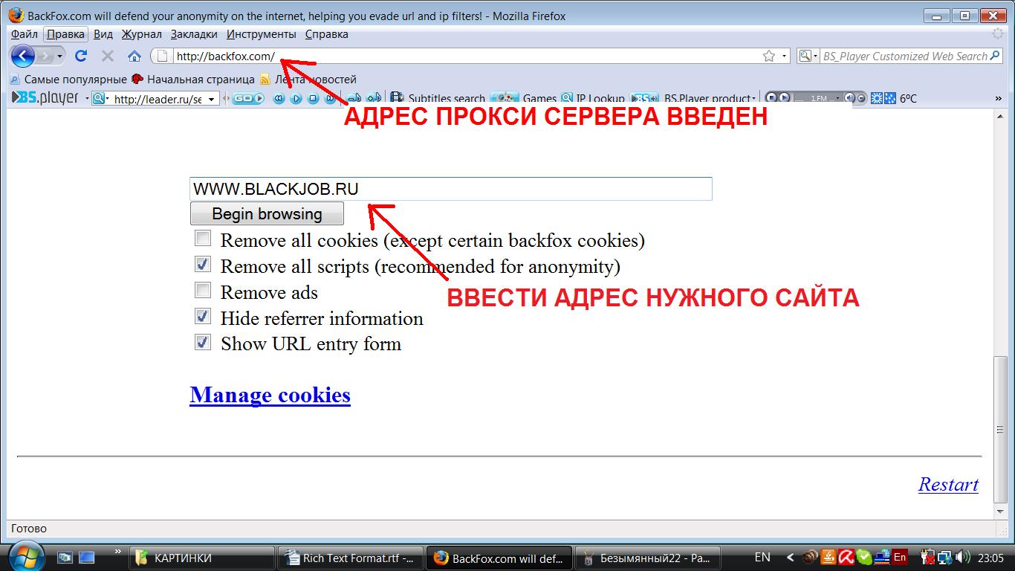1015x571 pixels.
Task: Go back with the Back arrow
Action: (x=23, y=56)
